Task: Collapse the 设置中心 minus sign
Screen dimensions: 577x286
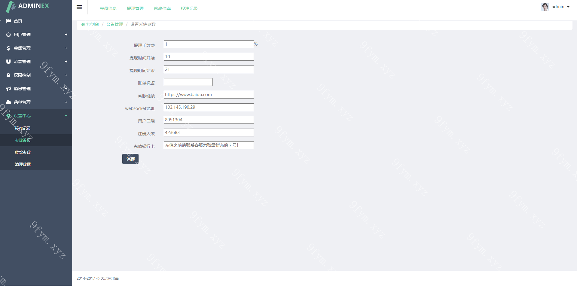Action: [66, 116]
